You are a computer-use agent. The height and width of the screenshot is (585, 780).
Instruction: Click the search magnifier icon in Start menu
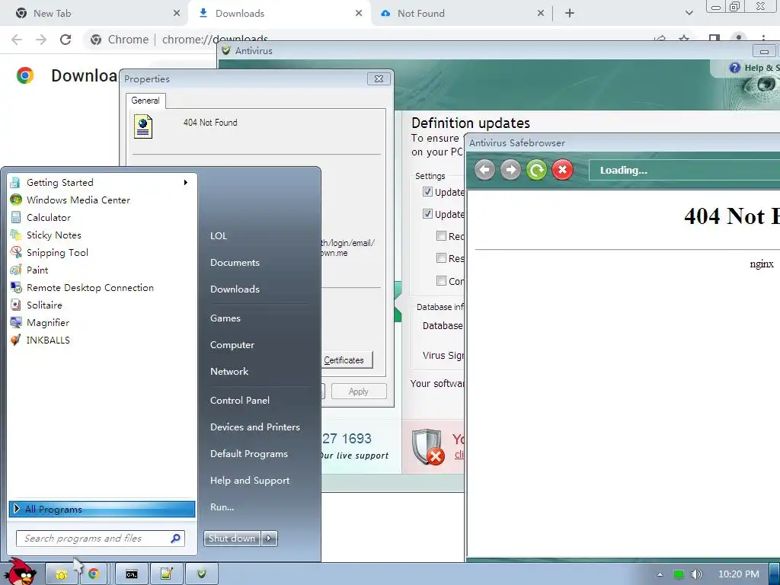click(x=176, y=539)
